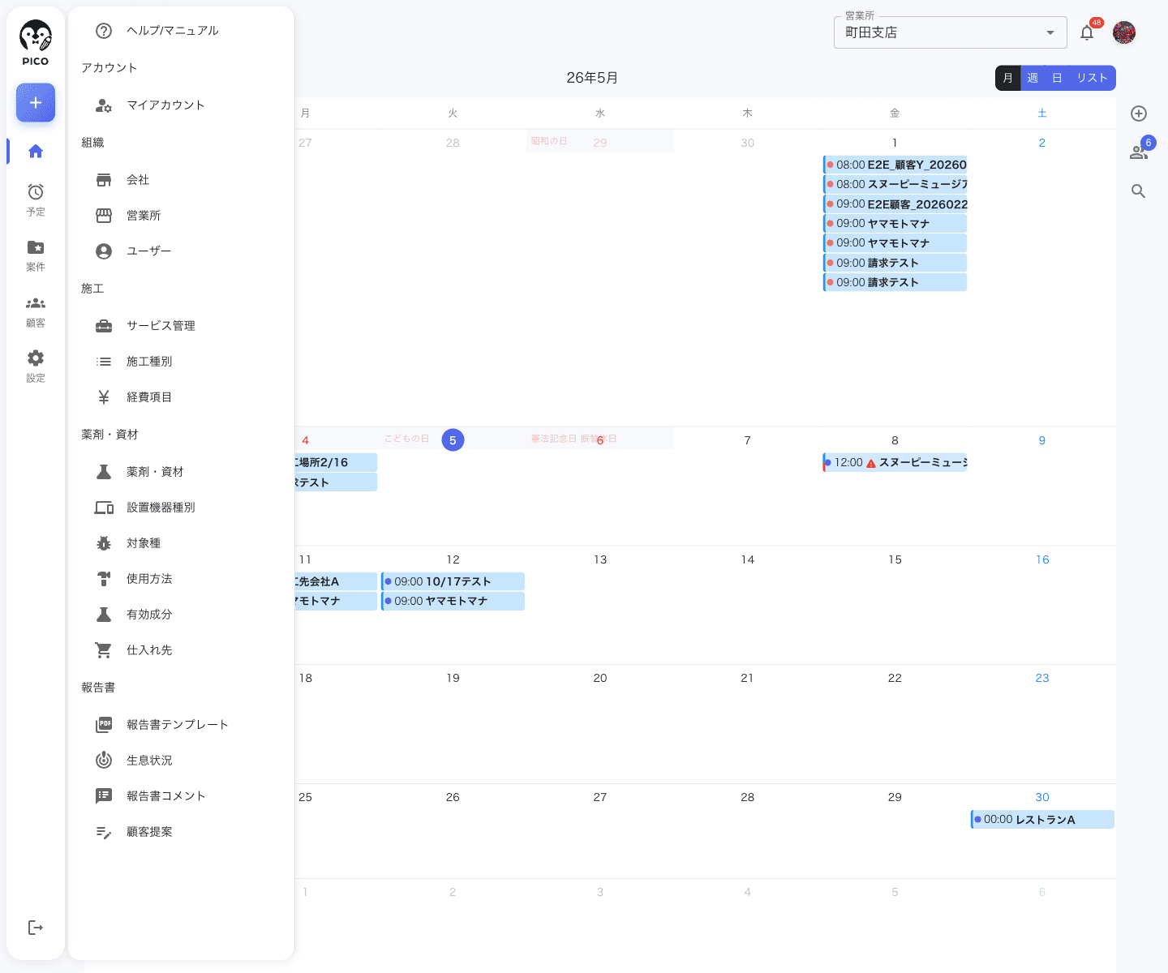Open 会社 company settings

(181, 180)
